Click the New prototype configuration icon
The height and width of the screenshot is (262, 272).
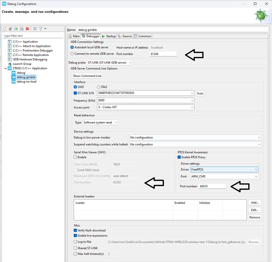click(x=10, y=29)
